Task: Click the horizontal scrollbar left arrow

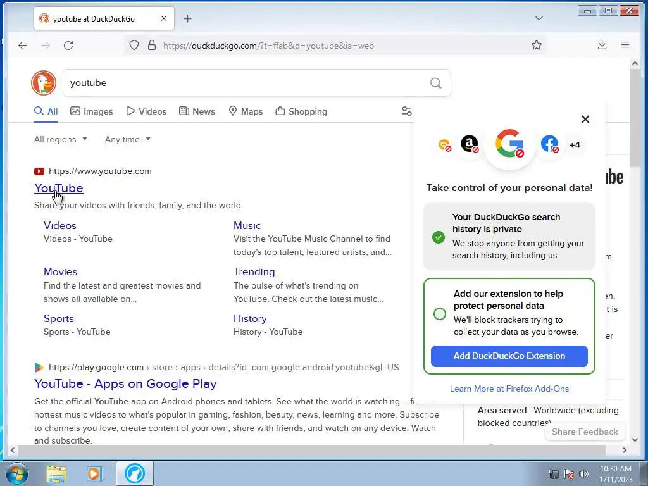Action: point(13,450)
